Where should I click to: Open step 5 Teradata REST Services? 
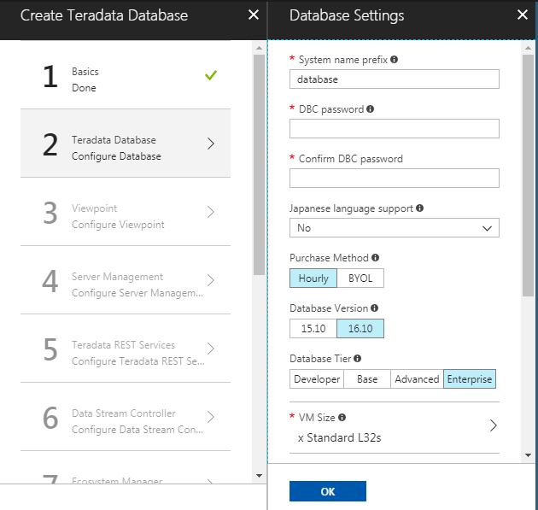126,349
